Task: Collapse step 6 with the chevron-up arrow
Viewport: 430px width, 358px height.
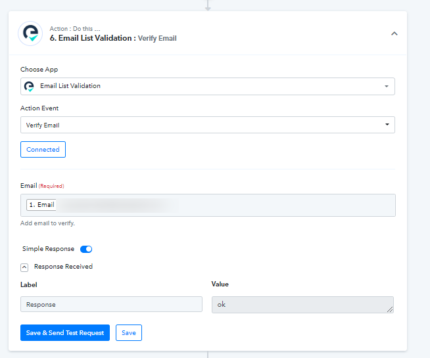Action: tap(394, 34)
